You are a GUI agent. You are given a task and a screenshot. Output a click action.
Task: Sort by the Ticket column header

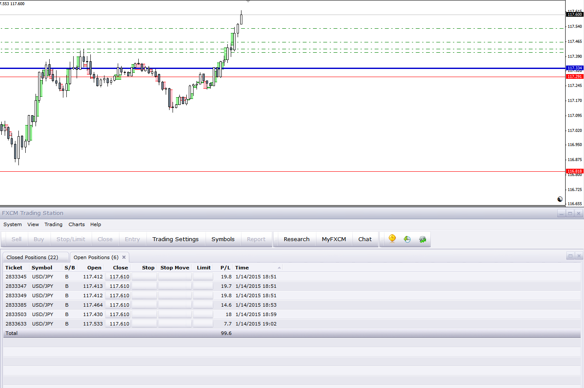[14, 268]
